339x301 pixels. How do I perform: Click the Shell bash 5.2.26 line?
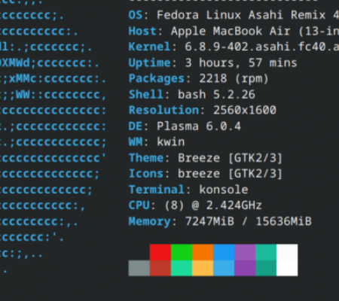tap(192, 95)
